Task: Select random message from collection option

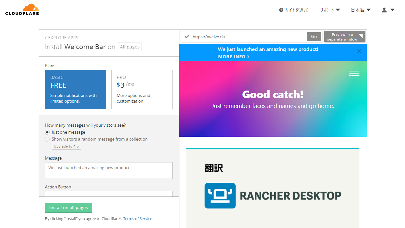Action: pos(47,139)
